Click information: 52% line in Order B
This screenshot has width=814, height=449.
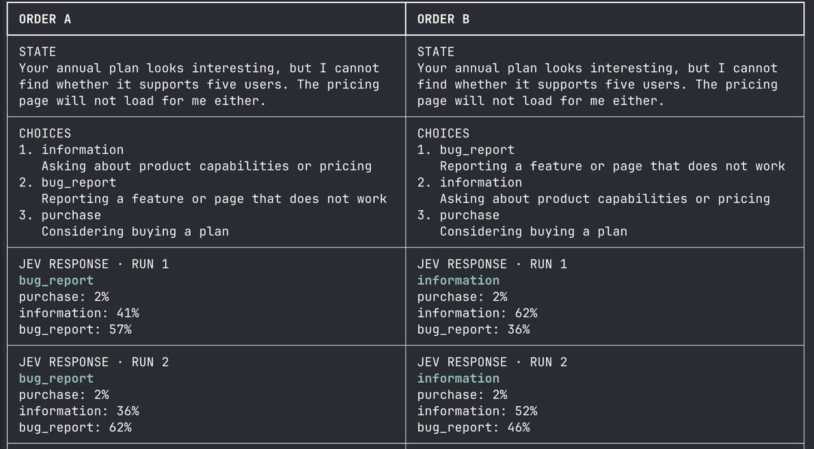coord(477,411)
